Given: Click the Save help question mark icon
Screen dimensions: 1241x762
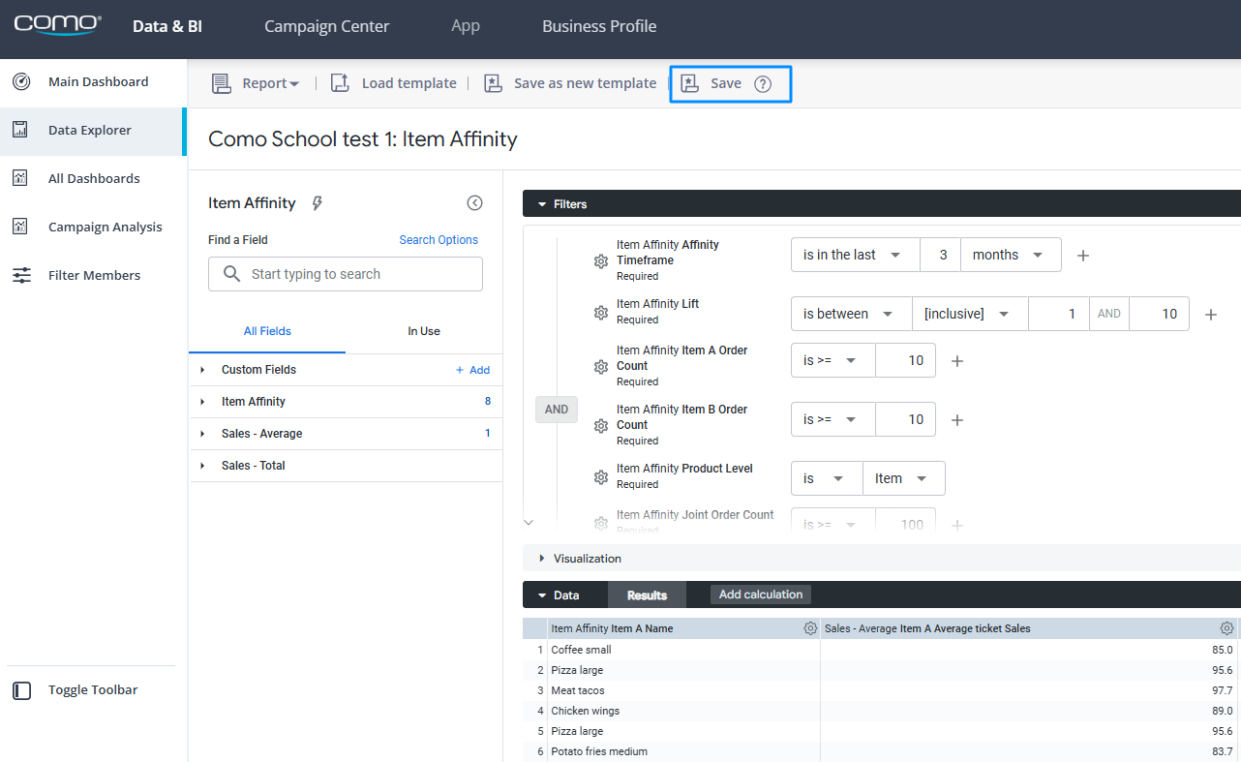Looking at the screenshot, I should [763, 84].
